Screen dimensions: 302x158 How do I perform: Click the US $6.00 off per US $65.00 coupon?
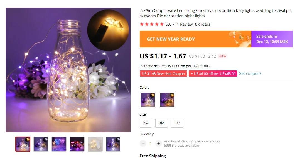[213, 74]
